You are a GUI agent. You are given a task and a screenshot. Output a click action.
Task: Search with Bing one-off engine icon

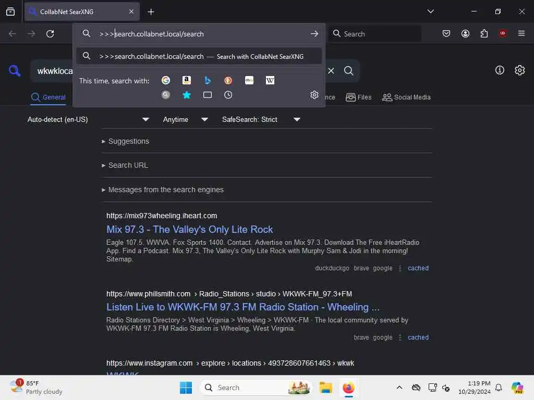click(x=208, y=80)
